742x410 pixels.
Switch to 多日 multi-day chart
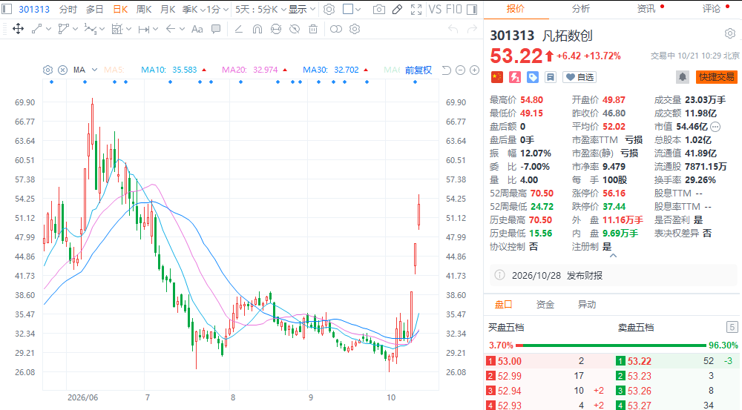[95, 10]
